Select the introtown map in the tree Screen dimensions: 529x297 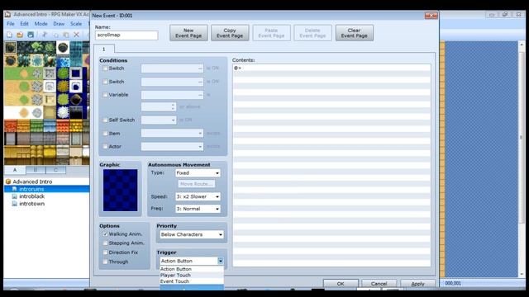click(31, 204)
